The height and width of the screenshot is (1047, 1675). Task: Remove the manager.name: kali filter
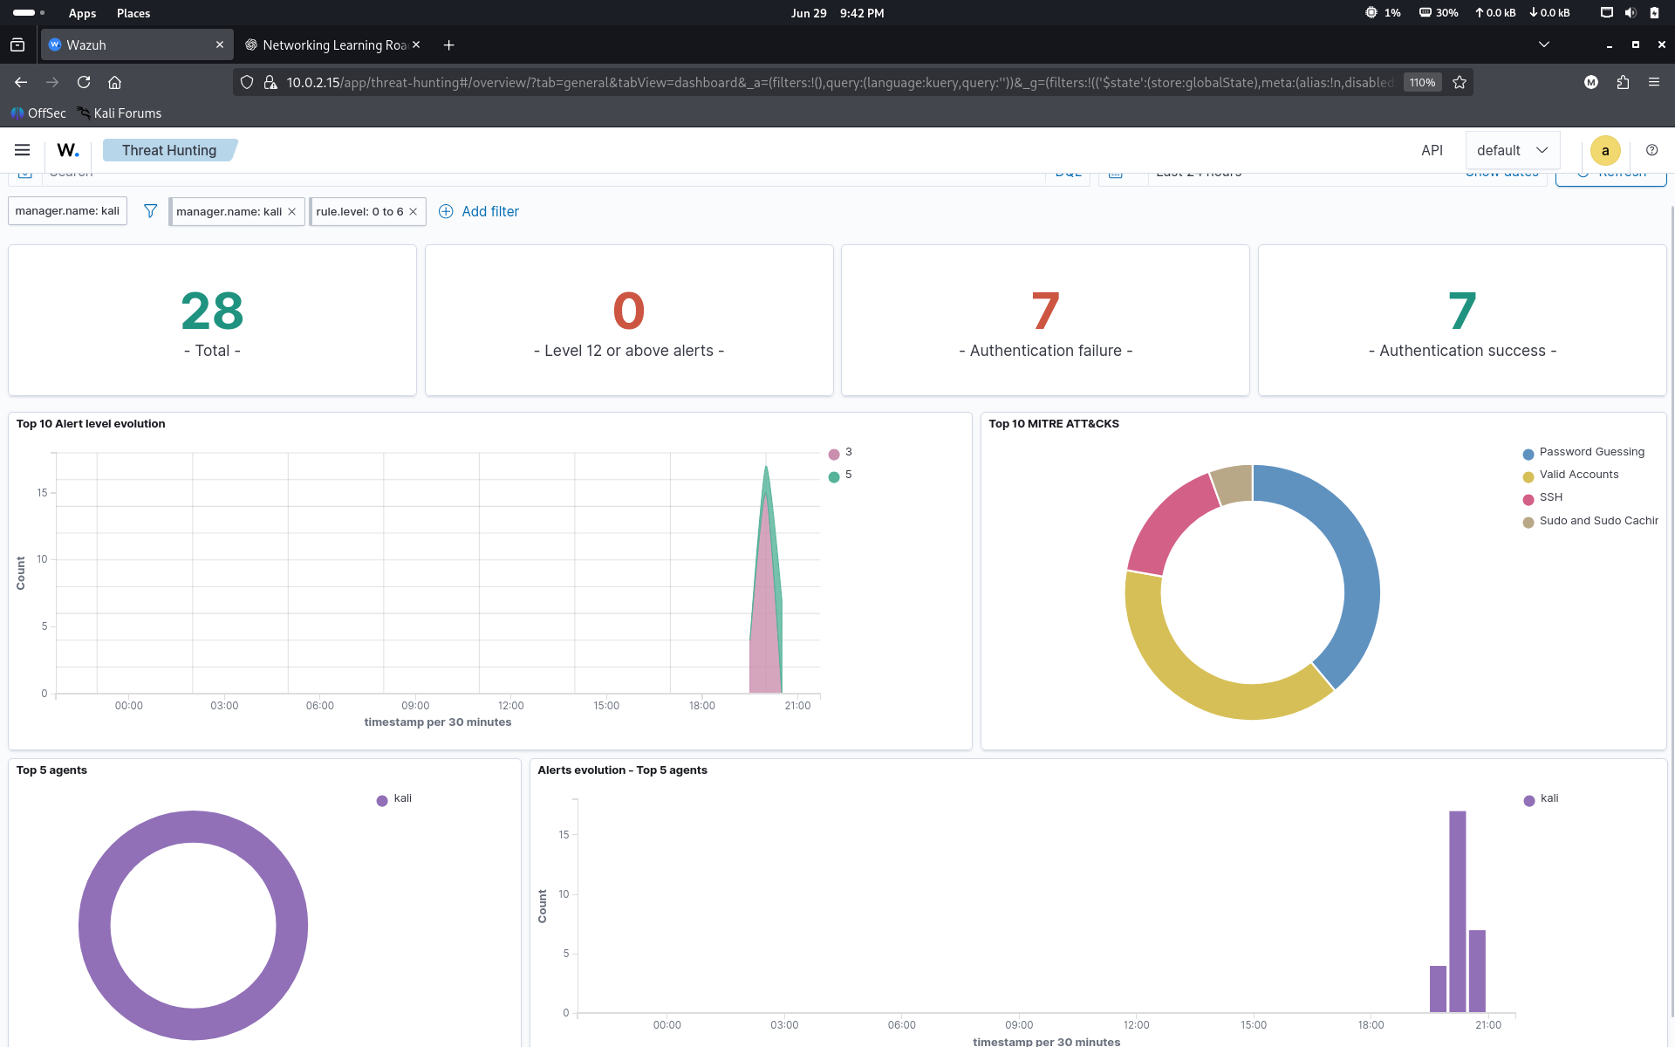[x=292, y=212]
